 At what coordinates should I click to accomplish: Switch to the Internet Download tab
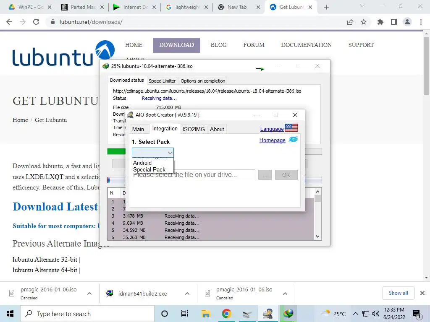(x=134, y=7)
